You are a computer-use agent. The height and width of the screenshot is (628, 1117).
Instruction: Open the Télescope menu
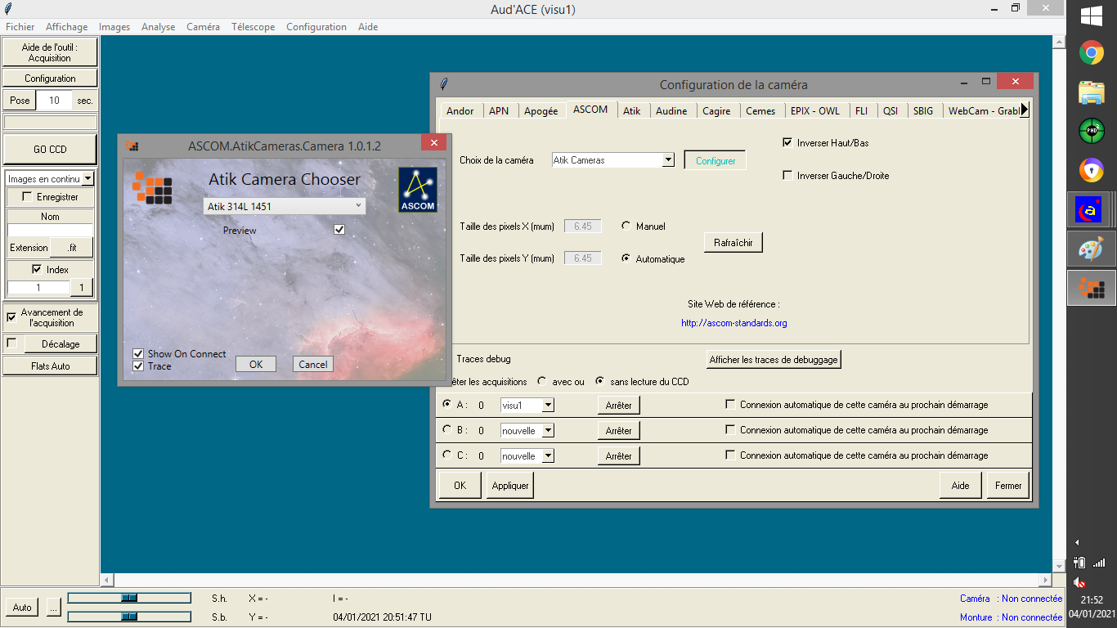253,27
